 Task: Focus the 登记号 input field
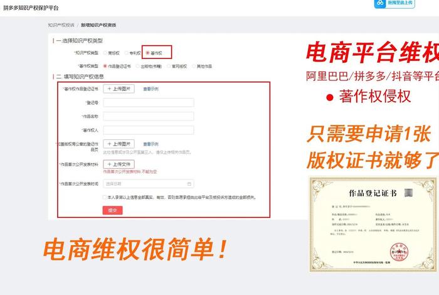[x=149, y=102]
